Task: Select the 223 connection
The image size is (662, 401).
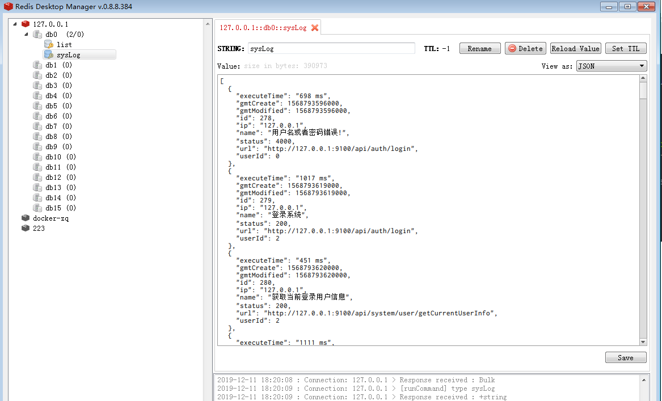Action: coord(39,229)
